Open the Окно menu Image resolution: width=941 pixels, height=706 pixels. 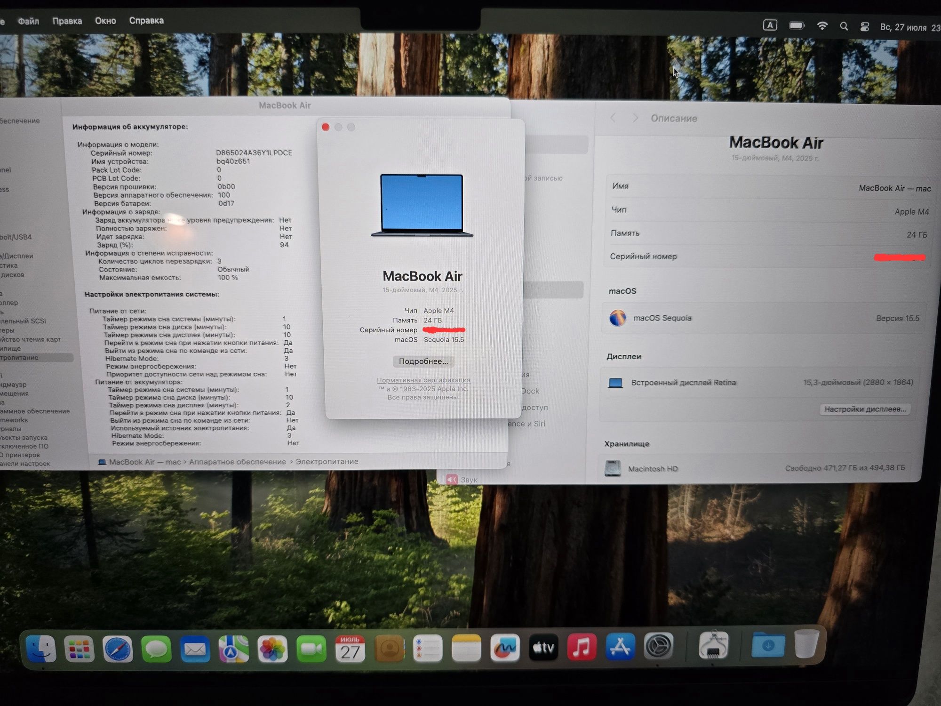click(x=105, y=21)
